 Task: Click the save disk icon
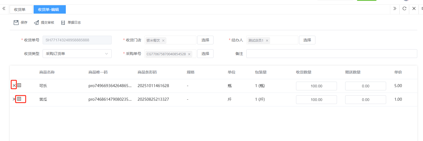coord(16,23)
